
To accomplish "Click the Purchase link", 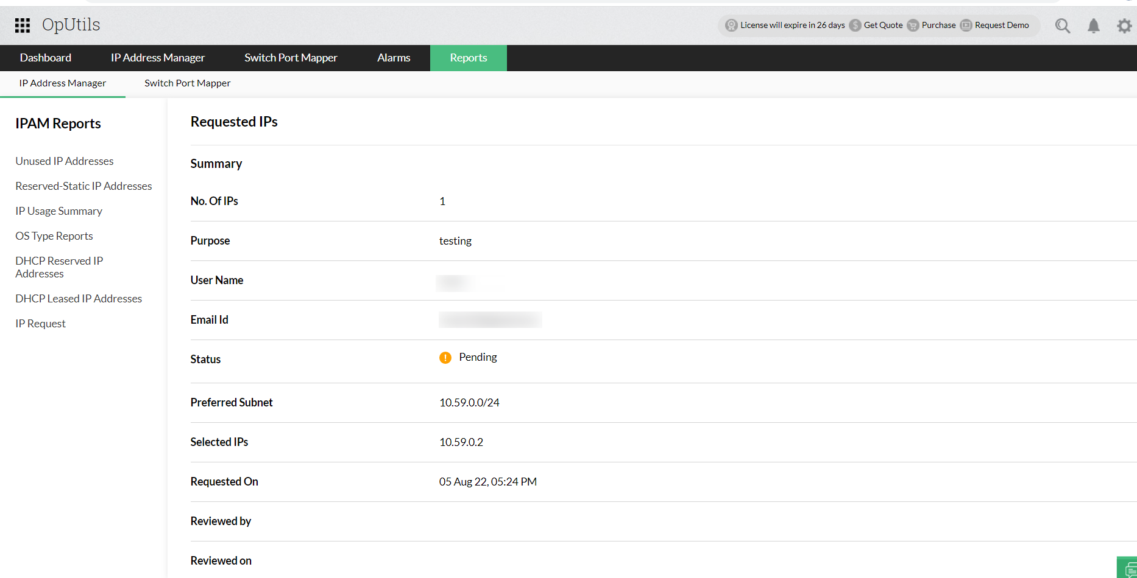I will [938, 25].
